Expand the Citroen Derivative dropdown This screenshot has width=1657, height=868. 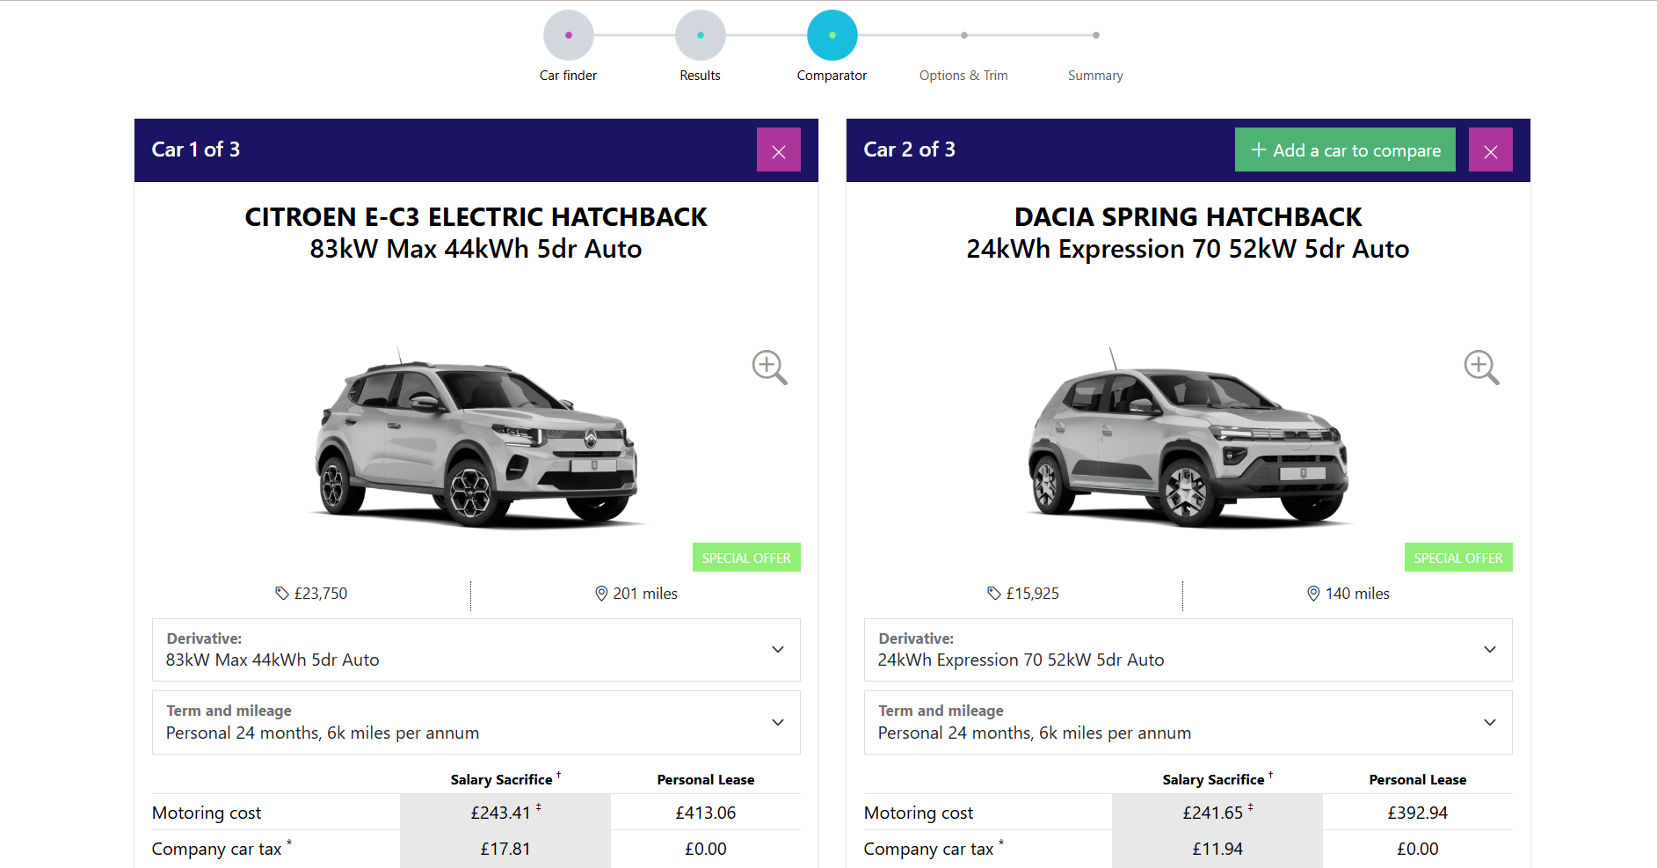tap(476, 650)
